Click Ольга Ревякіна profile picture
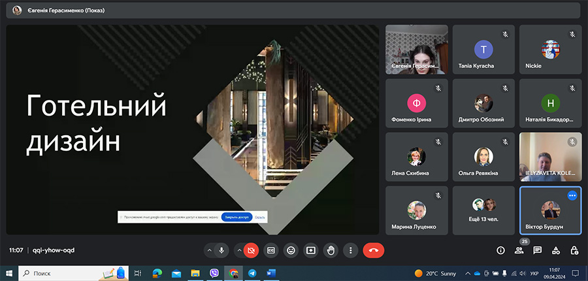The width and height of the screenshot is (588, 281). tap(483, 156)
